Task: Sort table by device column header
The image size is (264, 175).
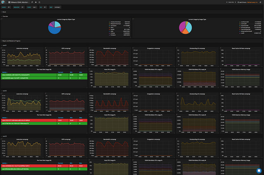Action: coord(5,71)
